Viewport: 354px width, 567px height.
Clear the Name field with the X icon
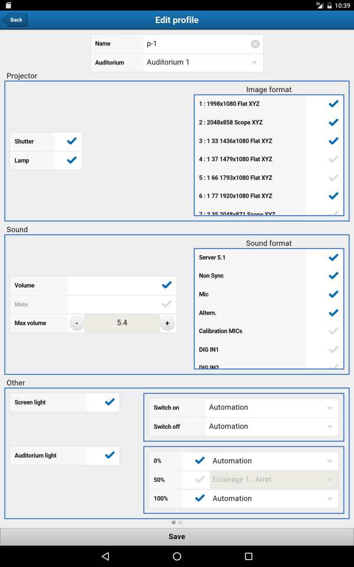pyautogui.click(x=255, y=44)
